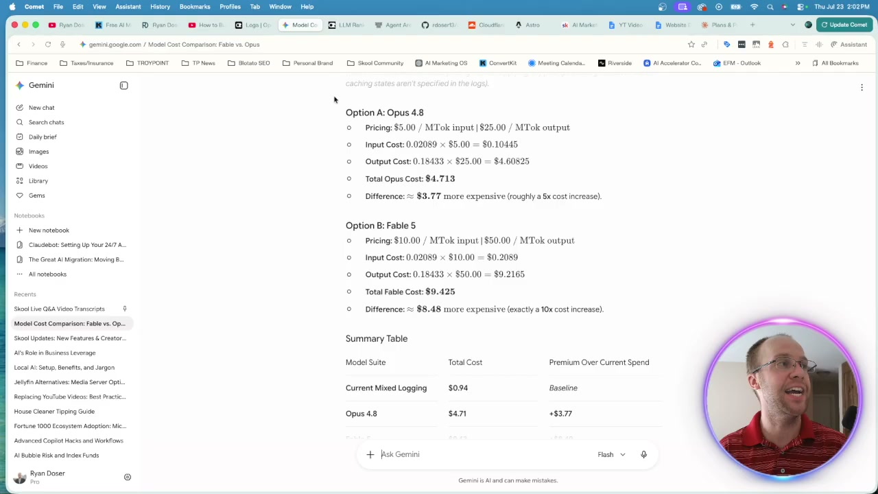Open the ConvertKit bookmark
878x494 pixels.
click(x=498, y=63)
